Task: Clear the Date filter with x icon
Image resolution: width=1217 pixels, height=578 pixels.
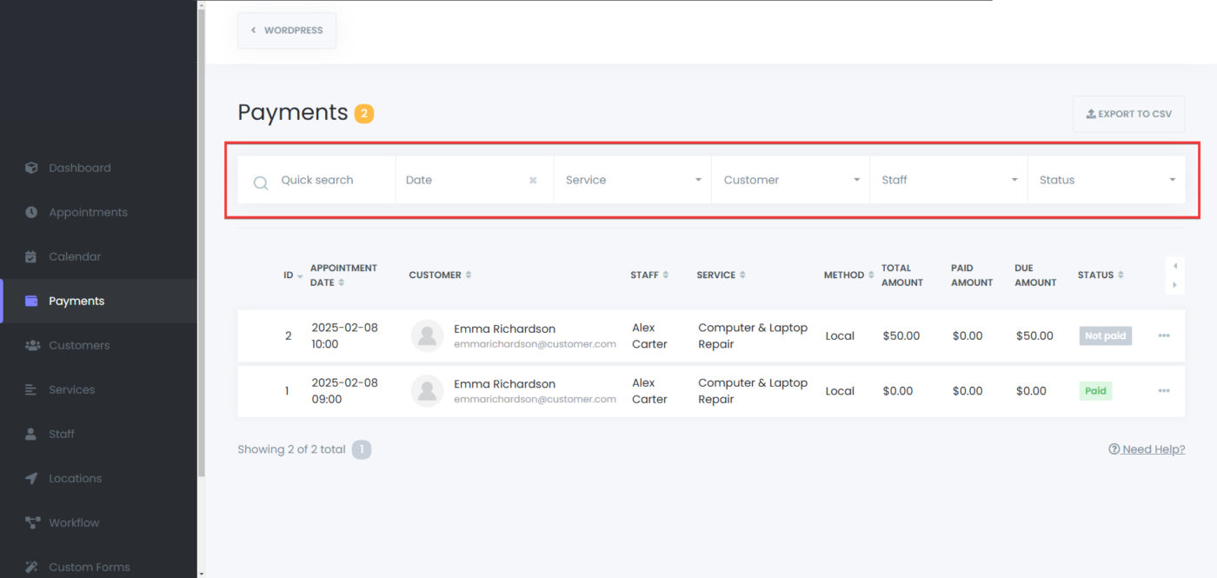Action: [533, 181]
